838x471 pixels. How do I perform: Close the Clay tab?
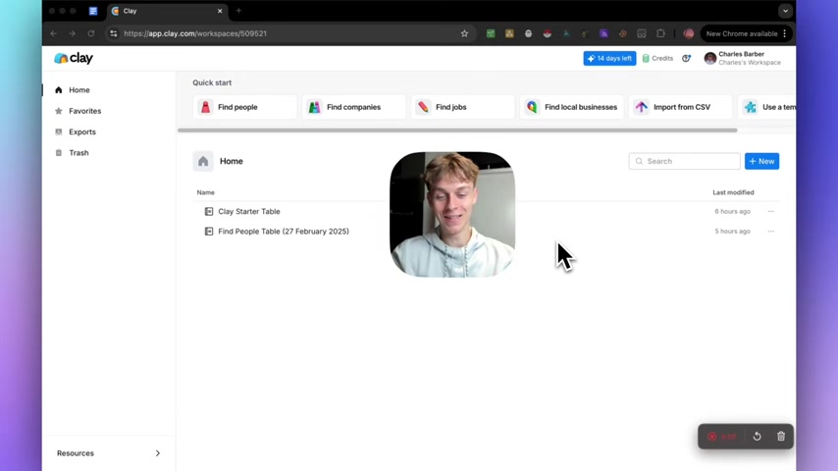[x=220, y=11]
